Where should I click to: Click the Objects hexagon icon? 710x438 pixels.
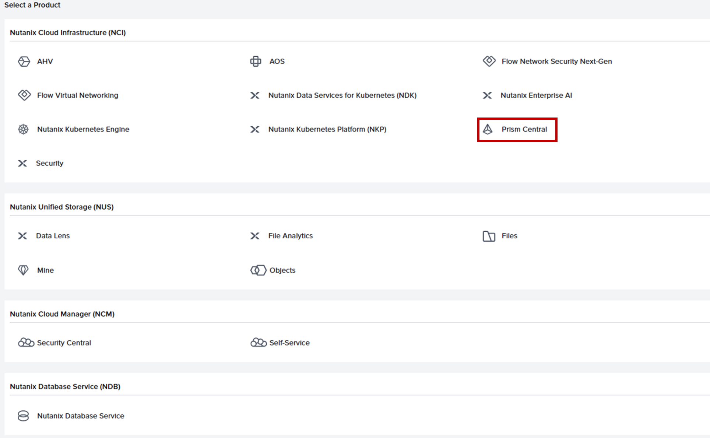(x=258, y=270)
